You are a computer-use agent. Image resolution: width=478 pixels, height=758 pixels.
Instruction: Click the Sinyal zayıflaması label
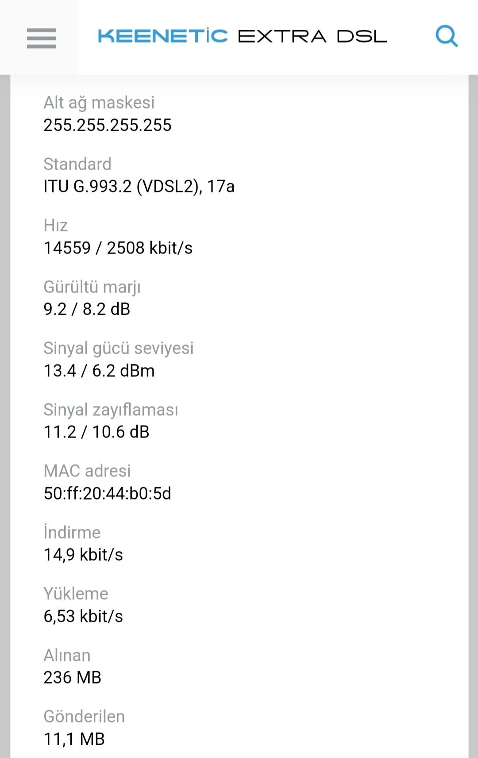pos(111,410)
